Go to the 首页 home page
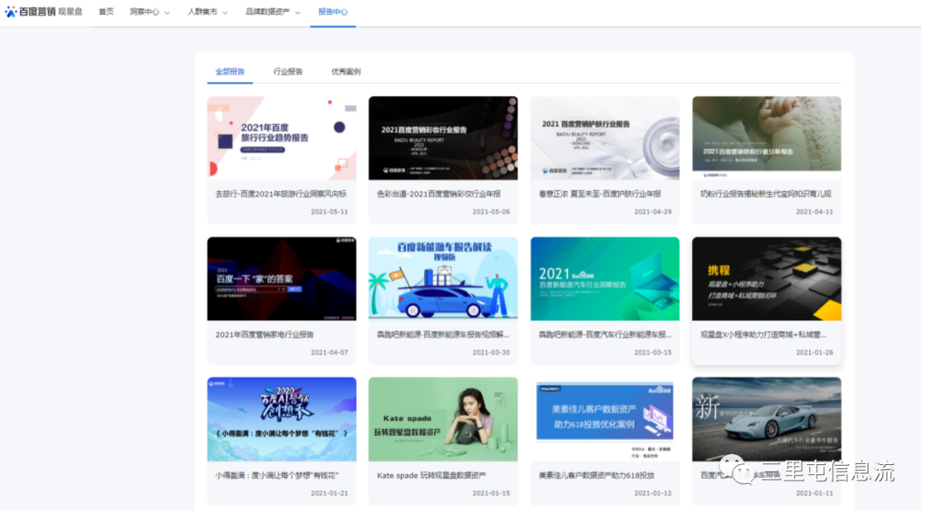 pyautogui.click(x=106, y=12)
